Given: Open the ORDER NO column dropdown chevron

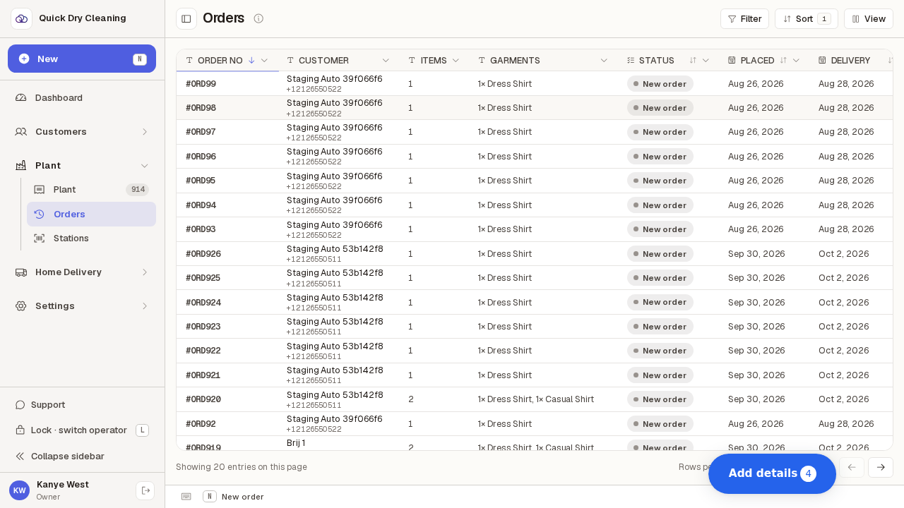Looking at the screenshot, I should tap(264, 61).
